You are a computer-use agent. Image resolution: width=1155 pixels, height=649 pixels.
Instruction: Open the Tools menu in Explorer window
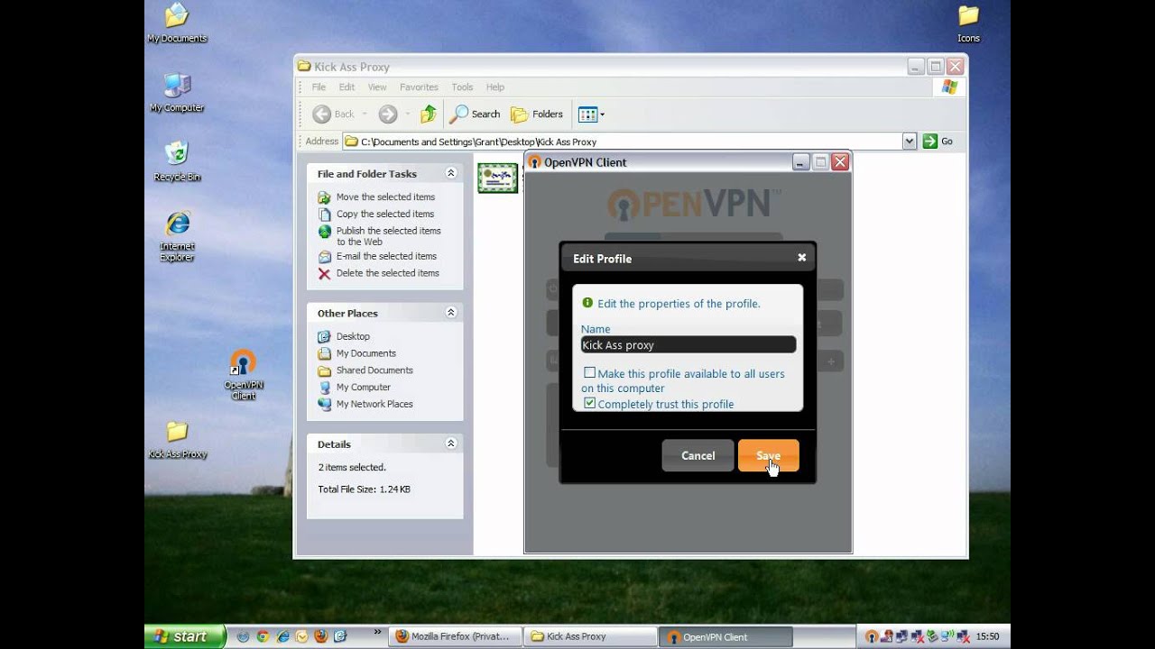point(462,87)
